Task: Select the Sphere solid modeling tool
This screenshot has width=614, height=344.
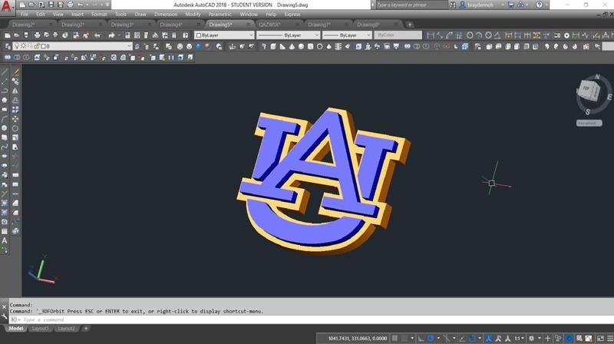Action: click(301, 46)
